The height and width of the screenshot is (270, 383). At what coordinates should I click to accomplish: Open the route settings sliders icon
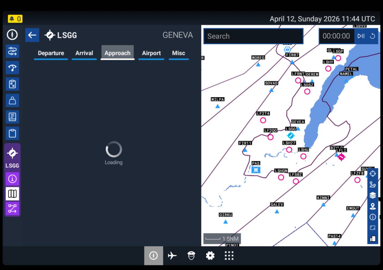pyautogui.click(x=12, y=51)
